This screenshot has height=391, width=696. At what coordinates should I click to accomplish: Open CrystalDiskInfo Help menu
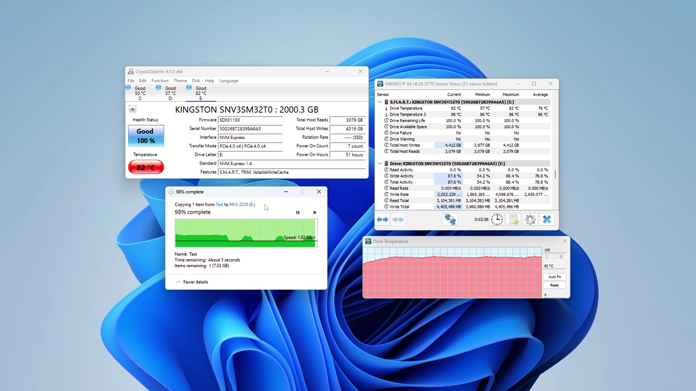pos(210,81)
